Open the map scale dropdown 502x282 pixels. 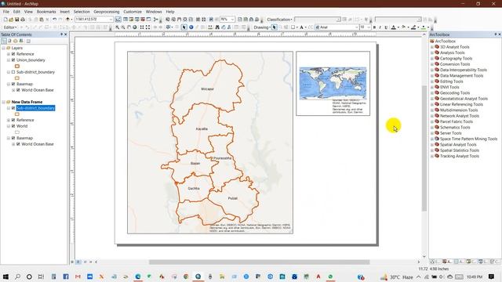(111, 20)
